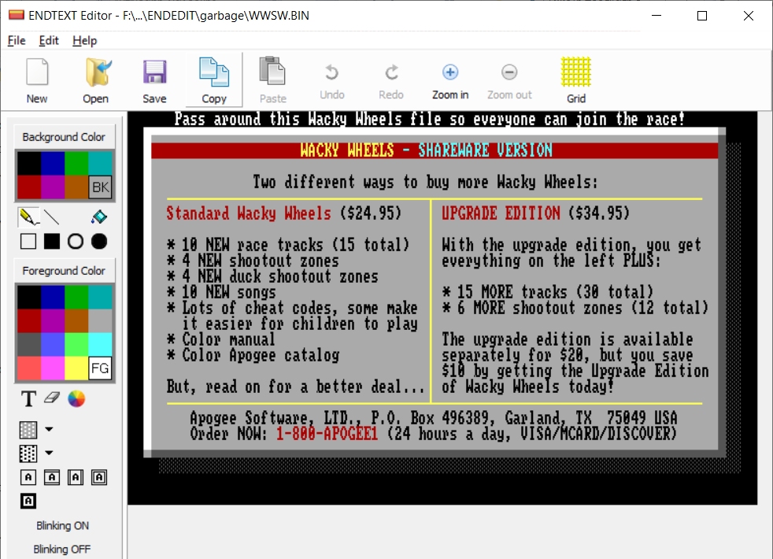The height and width of the screenshot is (559, 773).
Task: Select the coarse black-dotted character tool
Action: (x=28, y=453)
